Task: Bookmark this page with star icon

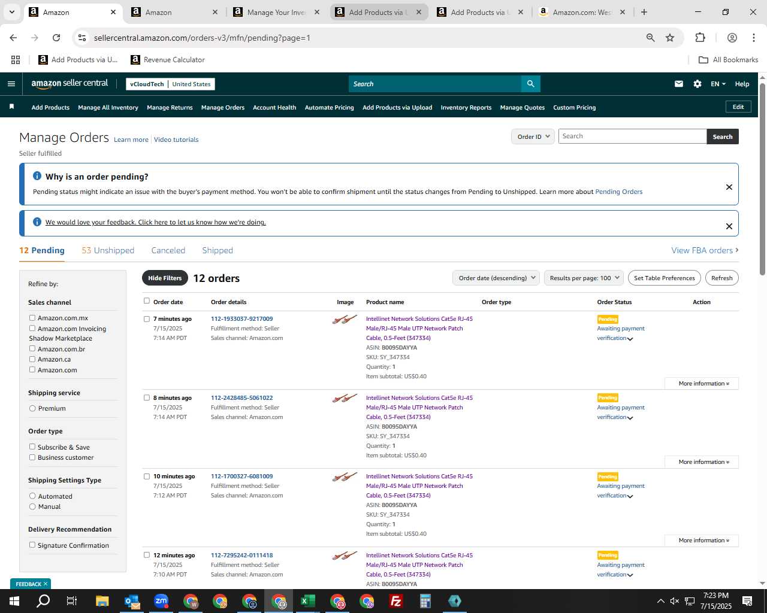Action: (x=670, y=38)
